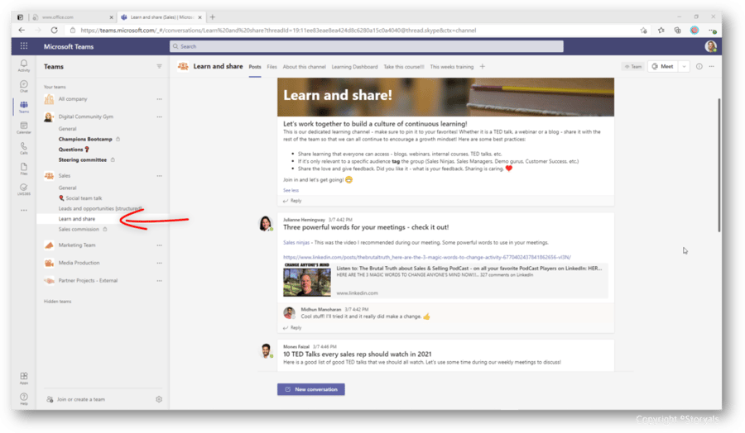Collapse the Sales team
The height and width of the screenshot is (433, 745).
click(64, 175)
